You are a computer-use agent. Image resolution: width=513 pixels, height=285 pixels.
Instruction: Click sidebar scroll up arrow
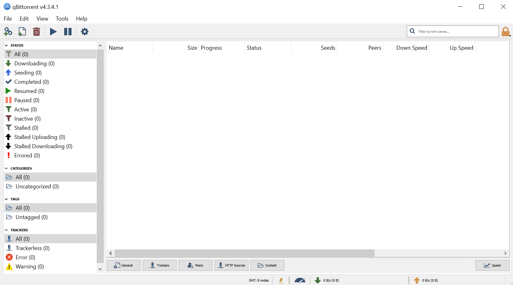click(x=100, y=45)
